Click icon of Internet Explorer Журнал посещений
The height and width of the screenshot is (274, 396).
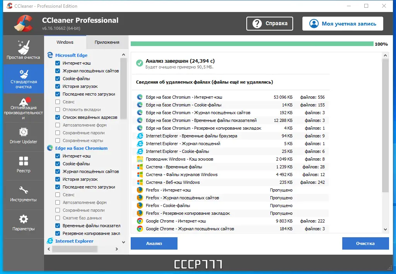point(140,144)
